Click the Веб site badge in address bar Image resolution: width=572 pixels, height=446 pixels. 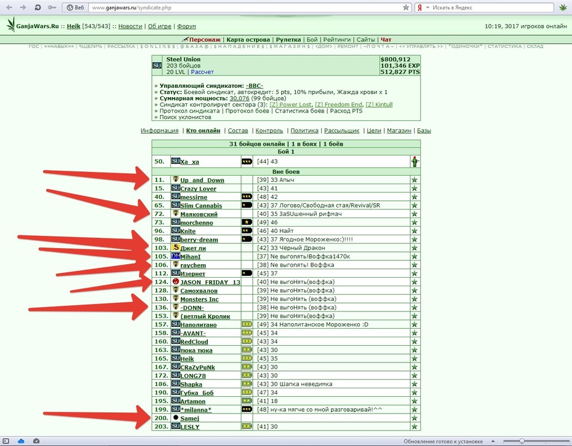[76, 7]
